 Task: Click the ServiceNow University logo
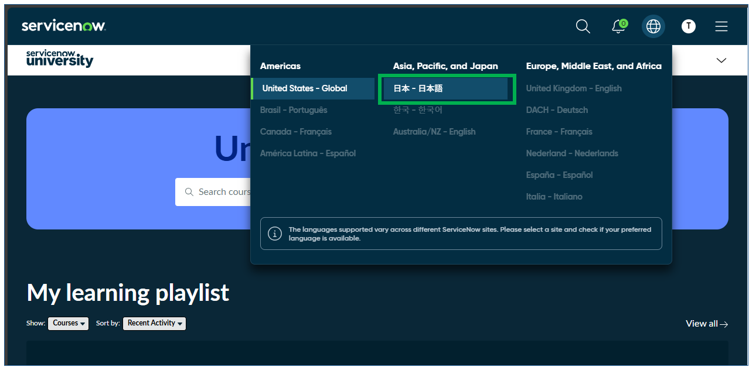[x=60, y=59]
